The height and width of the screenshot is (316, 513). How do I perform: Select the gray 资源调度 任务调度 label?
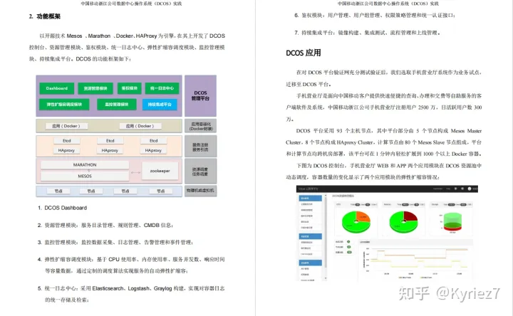(x=200, y=172)
